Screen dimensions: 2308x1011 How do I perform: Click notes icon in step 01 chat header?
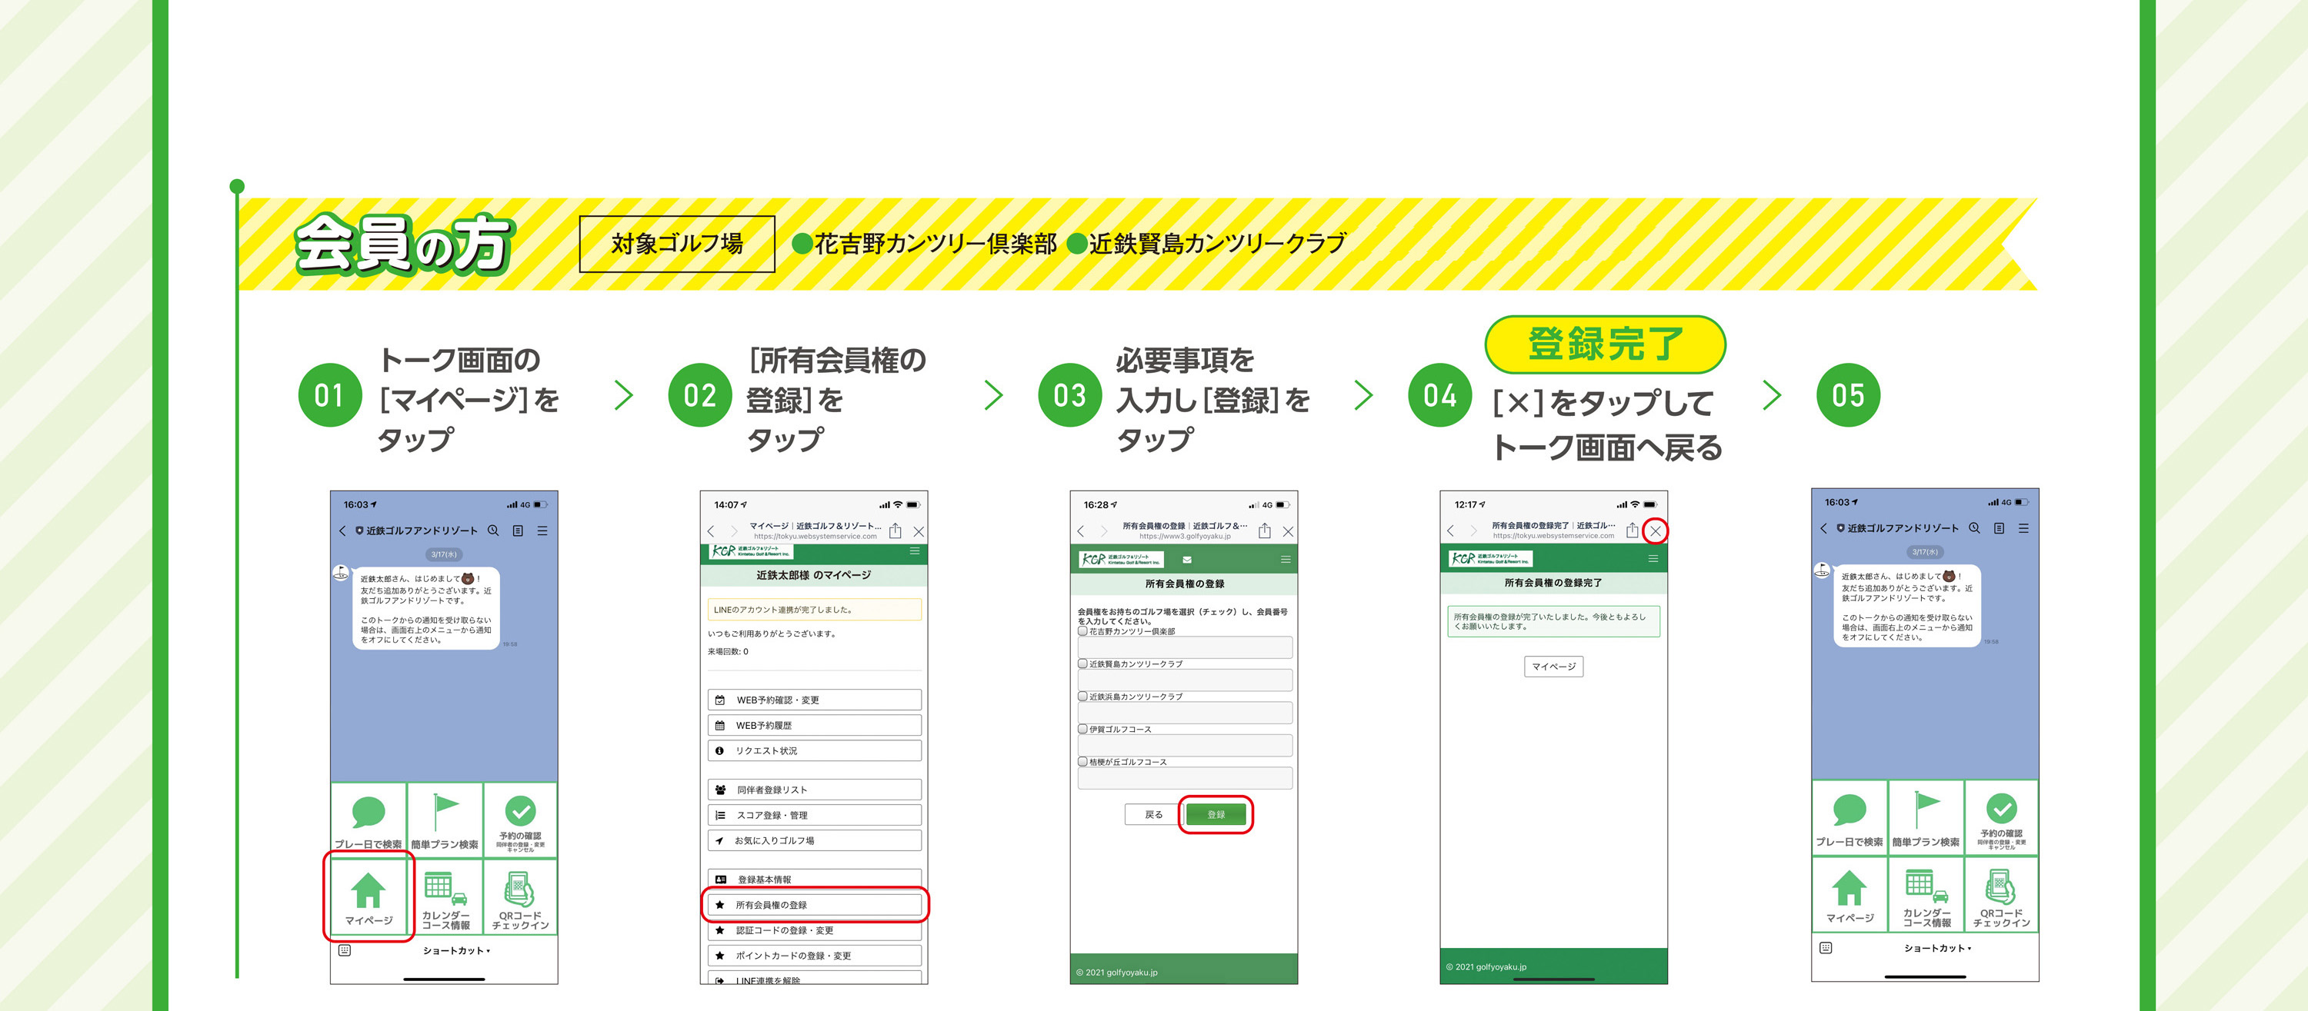point(518,530)
